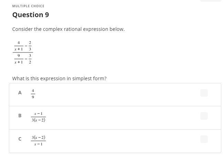
Task: Click the text 'Consider the complex rational expression below.'
Action: click(68, 29)
